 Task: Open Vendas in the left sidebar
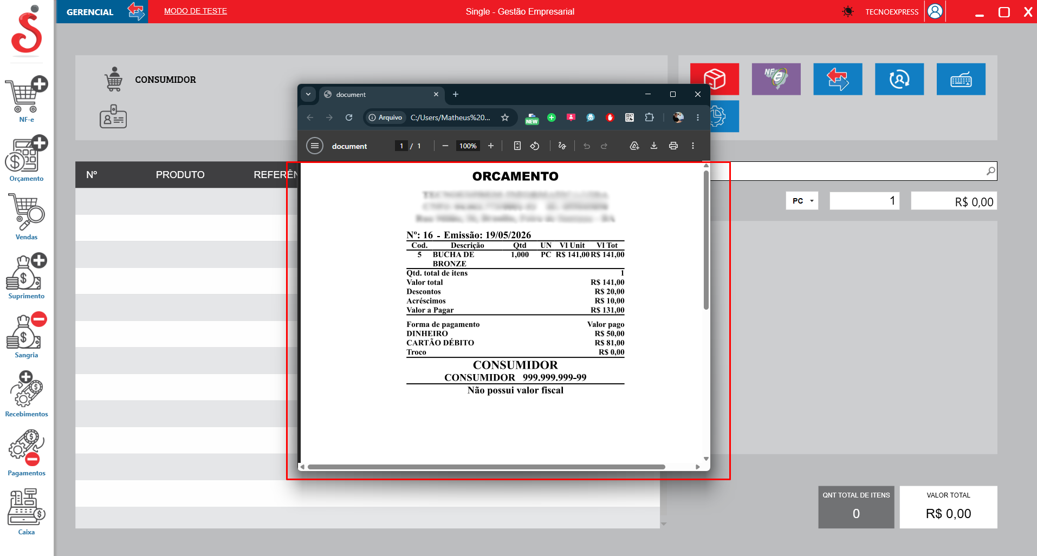pos(27,217)
